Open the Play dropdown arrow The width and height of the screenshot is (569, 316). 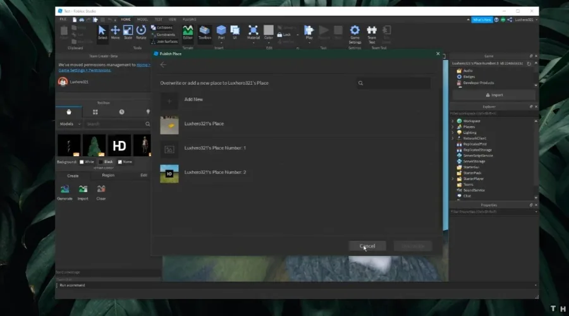pyautogui.click(x=309, y=43)
